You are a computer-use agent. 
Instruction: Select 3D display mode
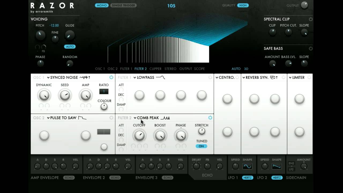pyautogui.click(x=246, y=69)
